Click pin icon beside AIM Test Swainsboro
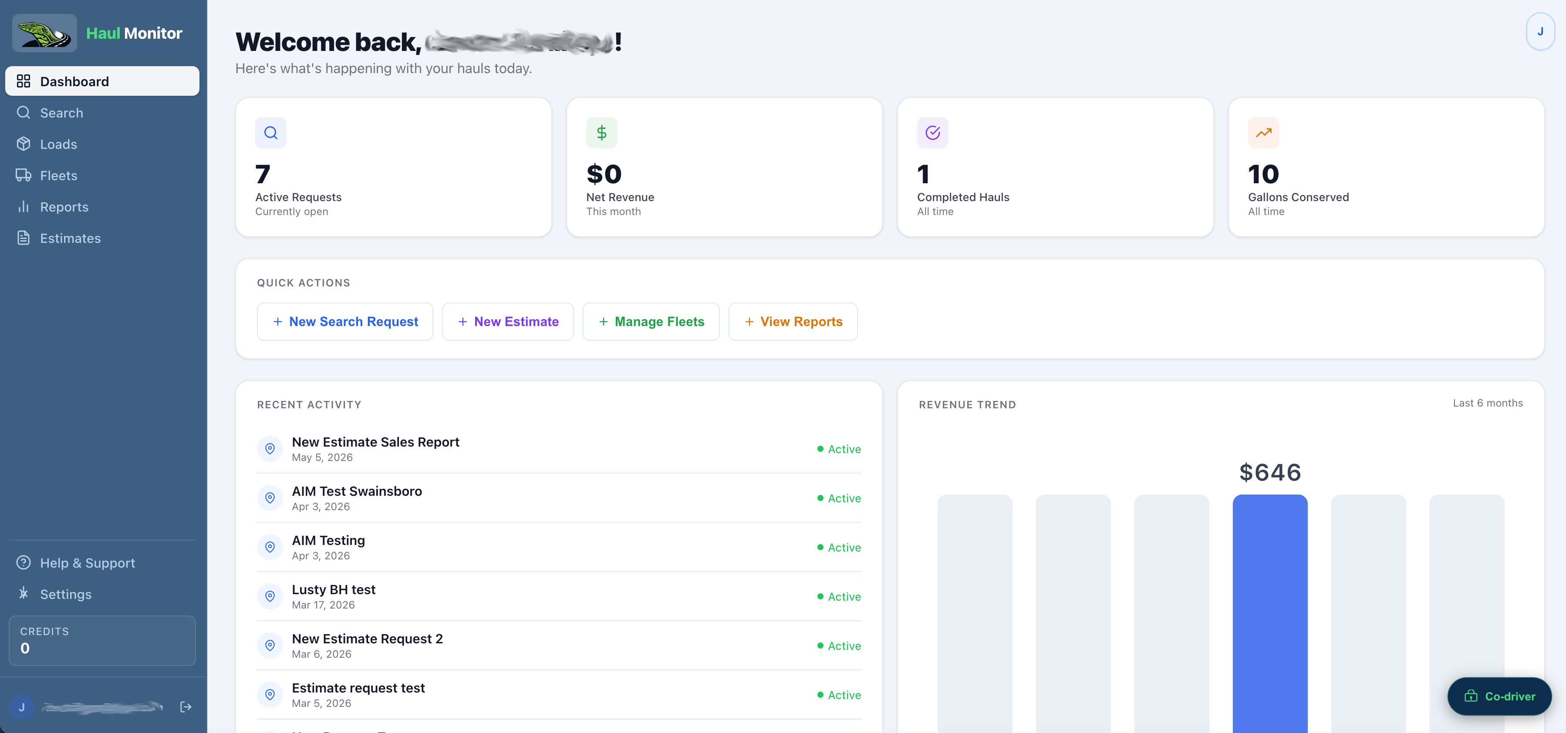Screen dimensions: 1566x733 tap(270, 498)
